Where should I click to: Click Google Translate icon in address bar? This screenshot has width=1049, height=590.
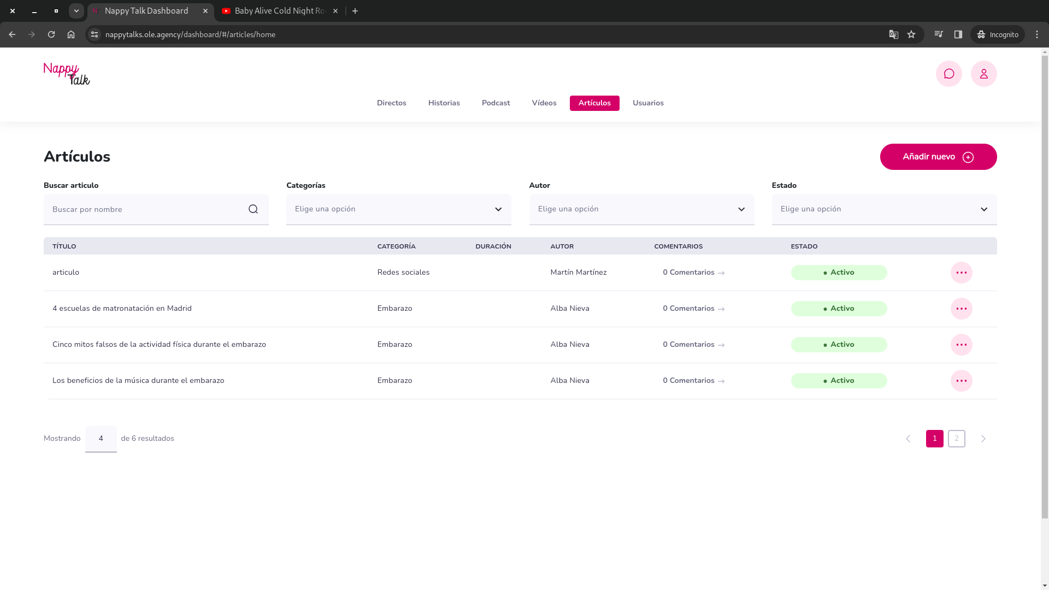[894, 34]
